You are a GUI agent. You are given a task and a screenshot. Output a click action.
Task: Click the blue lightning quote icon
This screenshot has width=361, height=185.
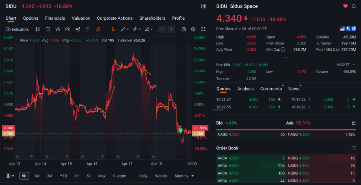(348, 29)
